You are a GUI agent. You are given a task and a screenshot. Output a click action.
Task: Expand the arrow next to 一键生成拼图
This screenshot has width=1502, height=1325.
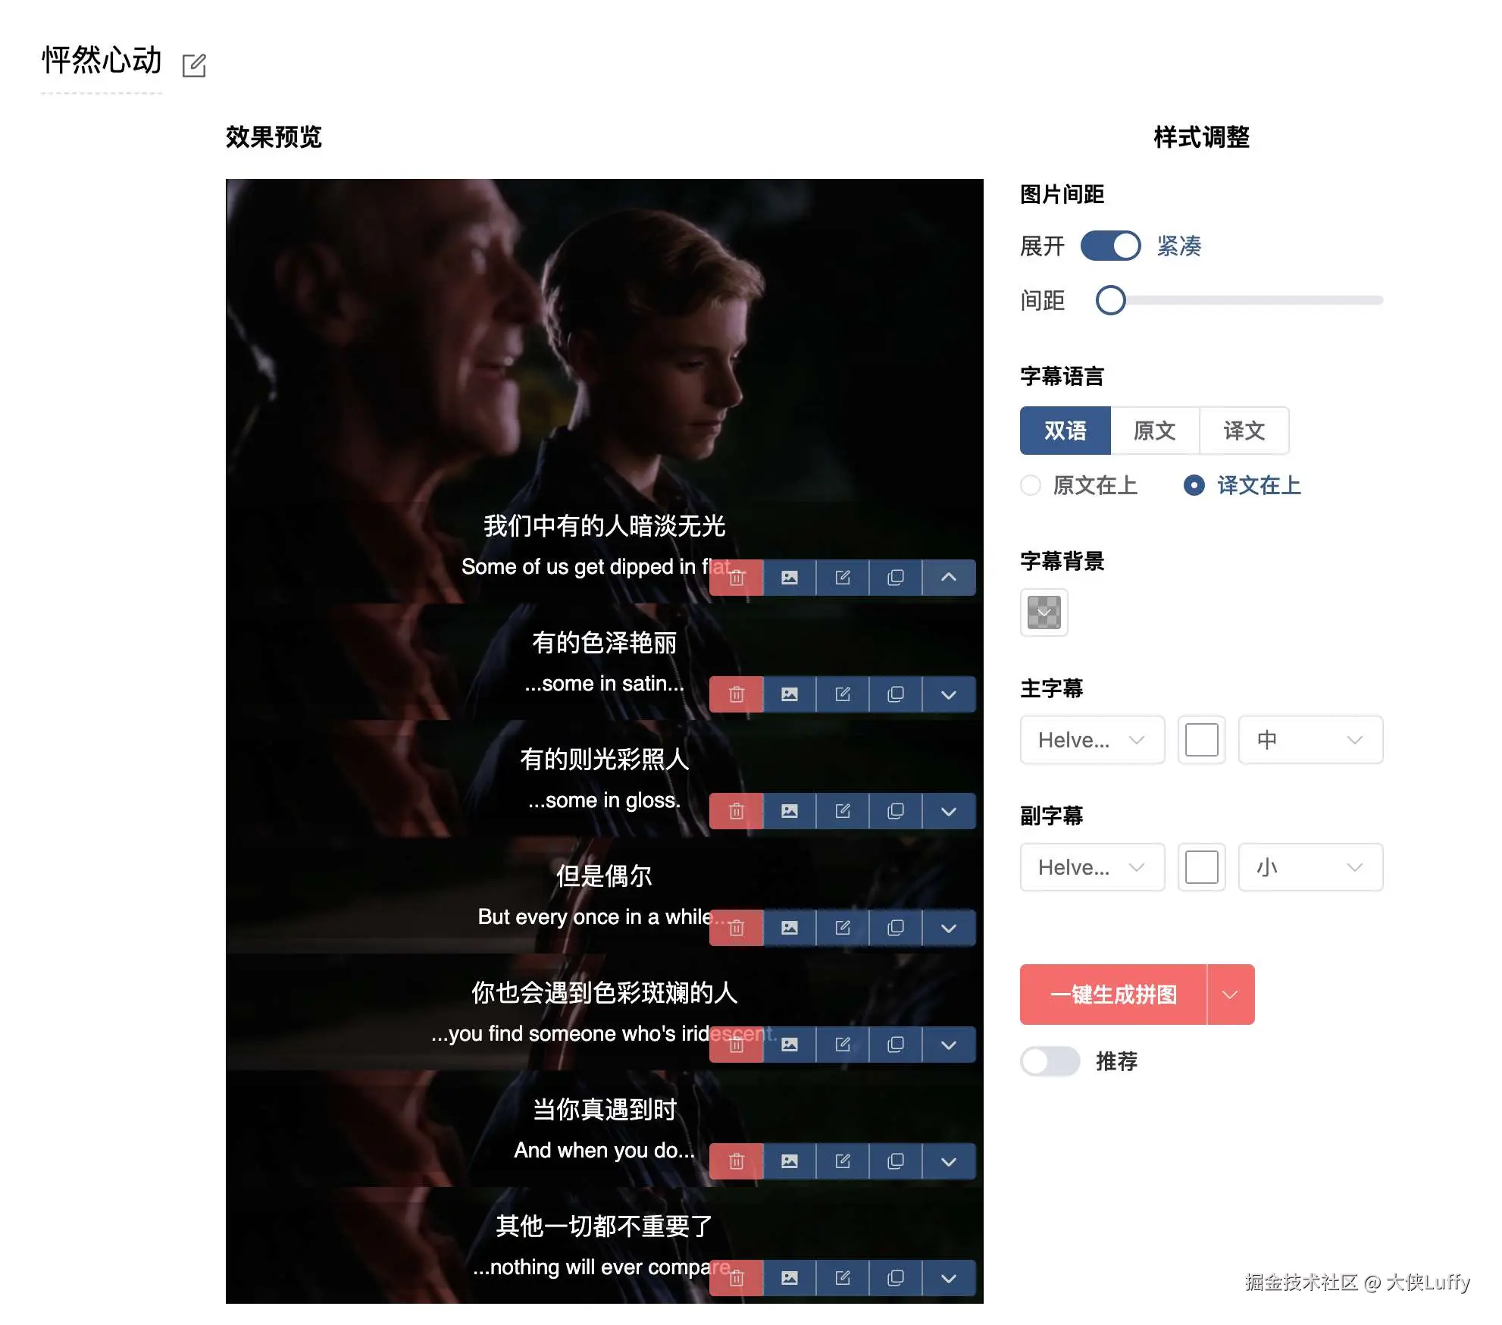click(x=1231, y=995)
